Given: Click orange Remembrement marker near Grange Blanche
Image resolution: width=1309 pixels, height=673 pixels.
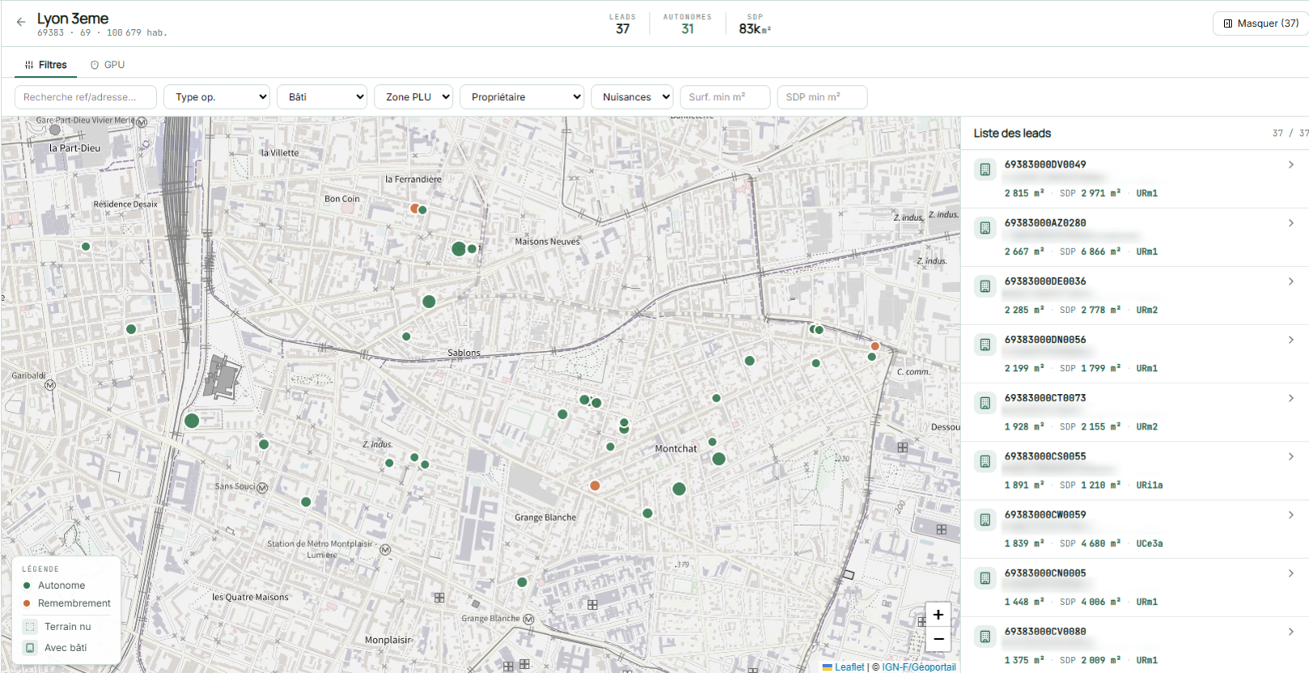Looking at the screenshot, I should (595, 485).
